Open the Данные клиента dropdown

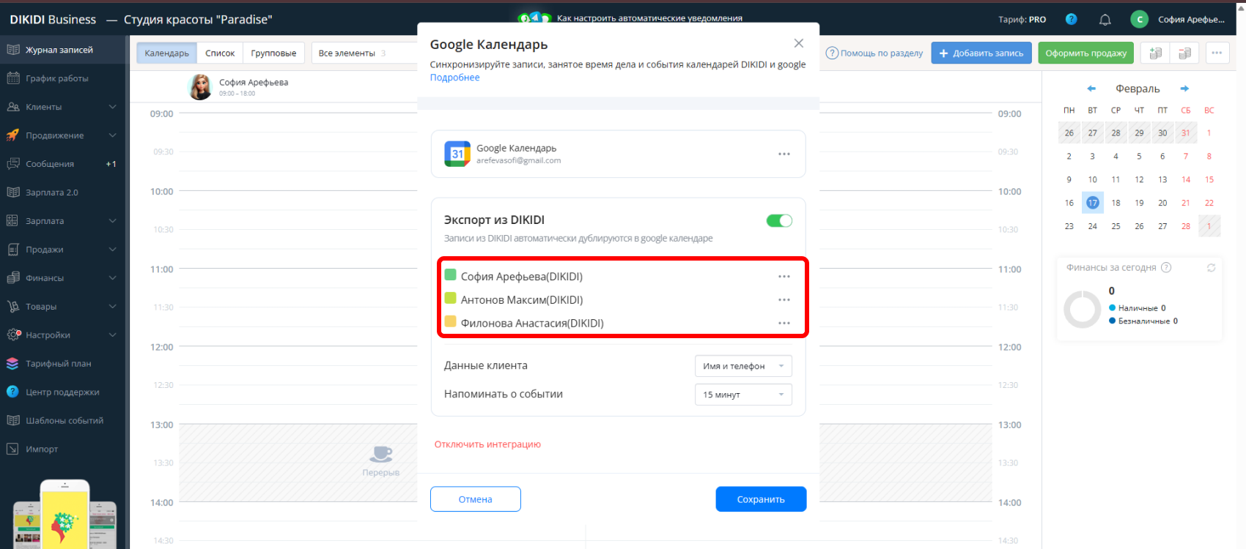[742, 366]
